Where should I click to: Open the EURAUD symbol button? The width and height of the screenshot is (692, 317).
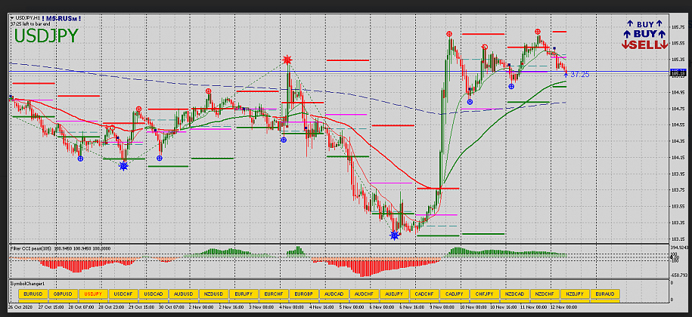(x=604, y=294)
